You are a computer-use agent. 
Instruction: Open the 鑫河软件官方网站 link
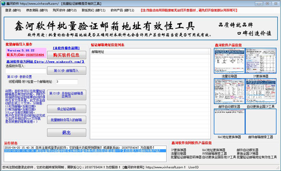(x=45, y=62)
